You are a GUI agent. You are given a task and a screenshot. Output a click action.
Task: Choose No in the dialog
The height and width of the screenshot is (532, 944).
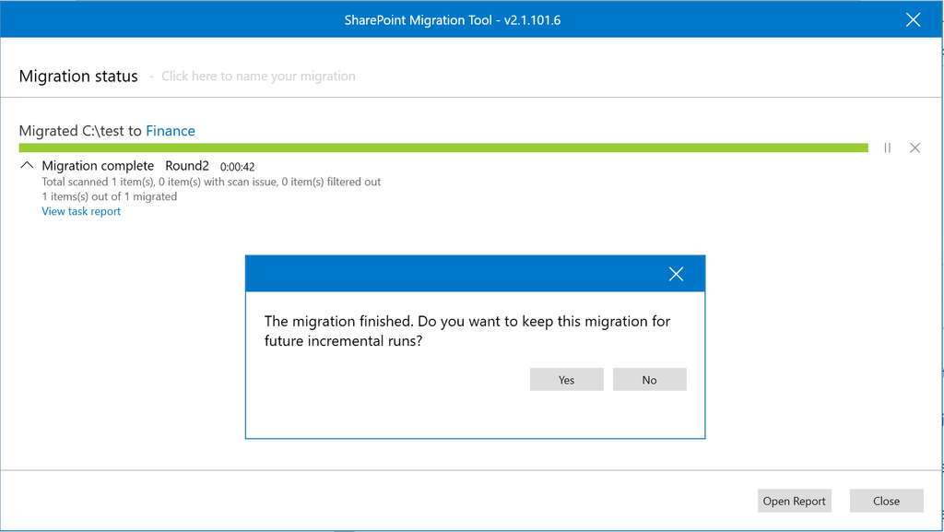point(649,379)
